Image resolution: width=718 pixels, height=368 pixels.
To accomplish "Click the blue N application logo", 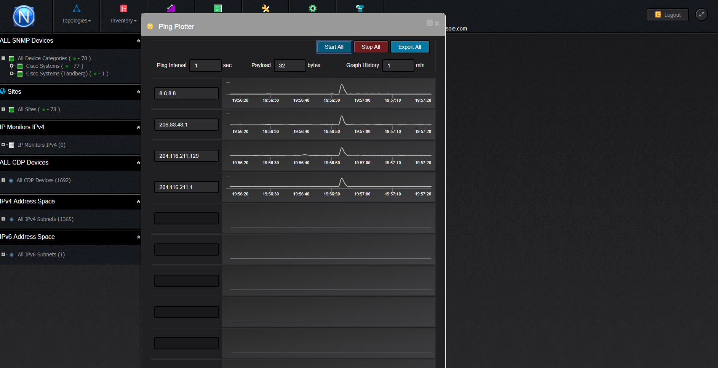I will click(24, 16).
